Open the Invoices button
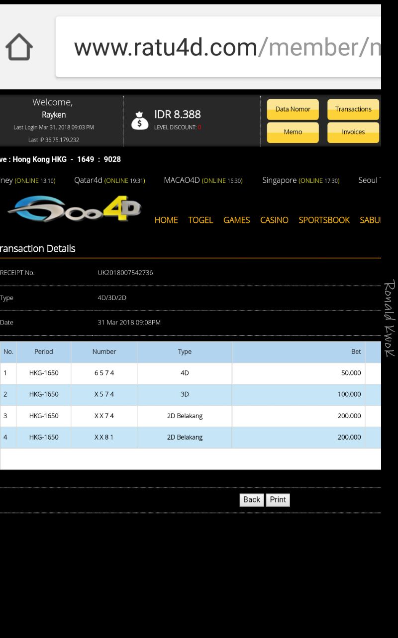The height and width of the screenshot is (638, 398). pos(353,132)
